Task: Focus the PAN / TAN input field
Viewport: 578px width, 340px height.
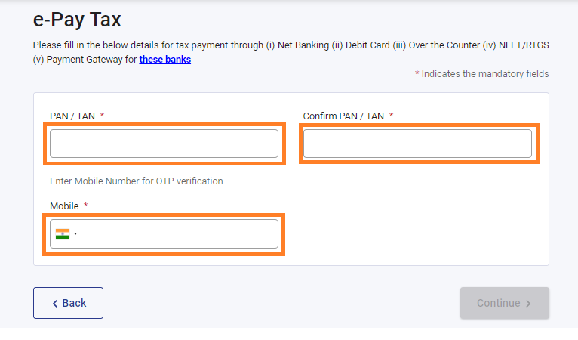Action: (164, 144)
